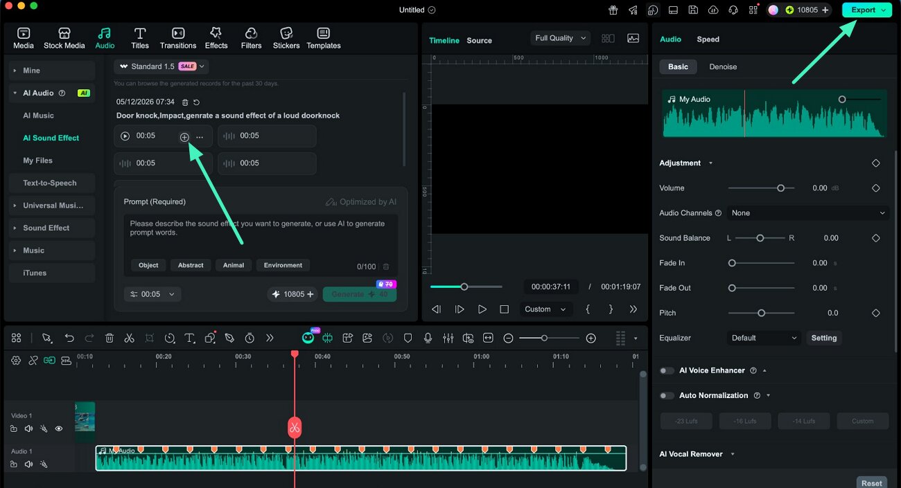Image resolution: width=901 pixels, height=488 pixels.
Task: Click the save project floppy icon
Action: pos(693,10)
